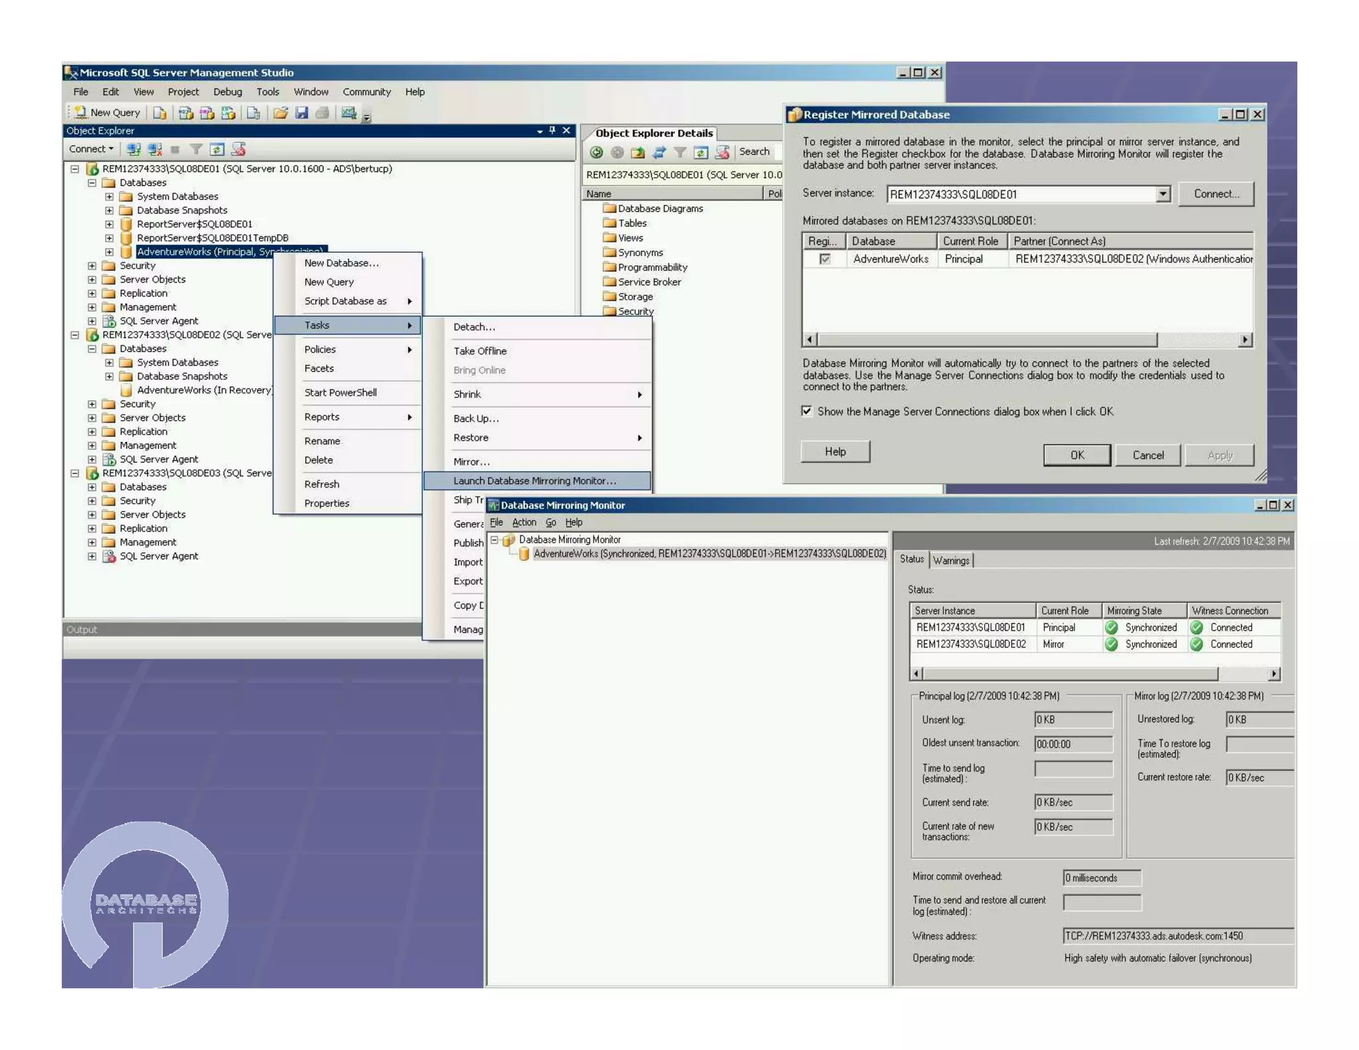Screen dimensions: 1359x1050
Task: Collapse the REM12374333\SQL08DE01 server node
Action: click(x=75, y=169)
